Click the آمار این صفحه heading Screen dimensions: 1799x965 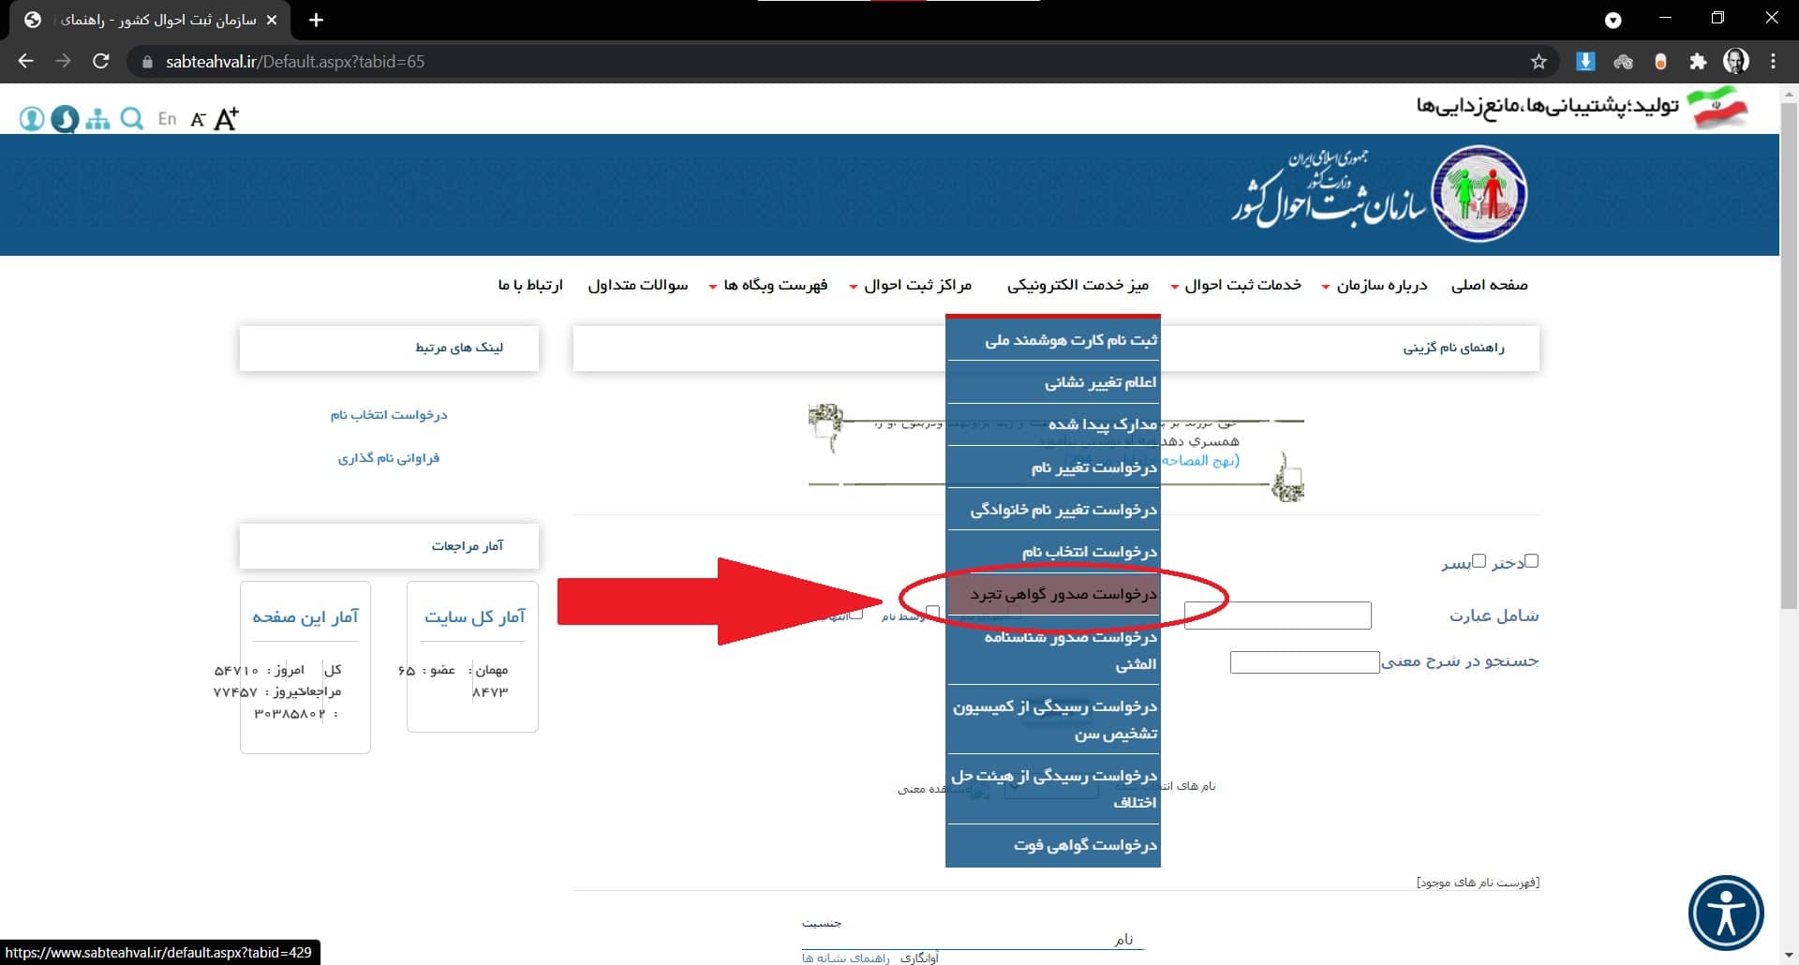[x=305, y=616]
